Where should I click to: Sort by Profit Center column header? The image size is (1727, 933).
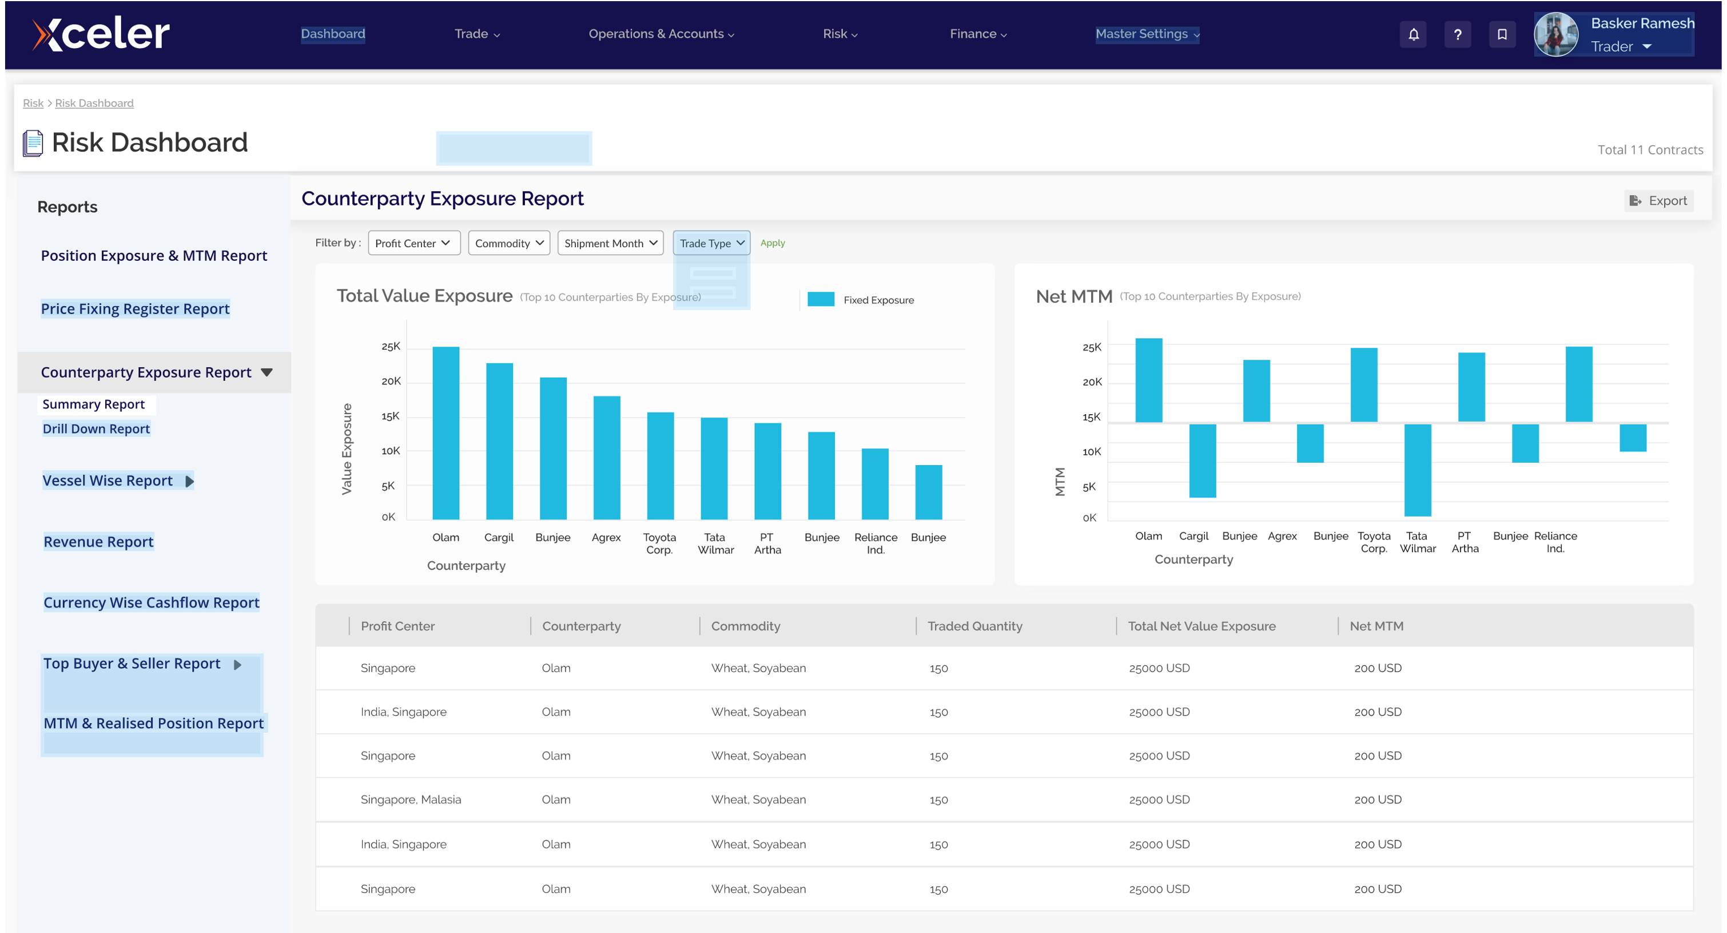coord(397,626)
